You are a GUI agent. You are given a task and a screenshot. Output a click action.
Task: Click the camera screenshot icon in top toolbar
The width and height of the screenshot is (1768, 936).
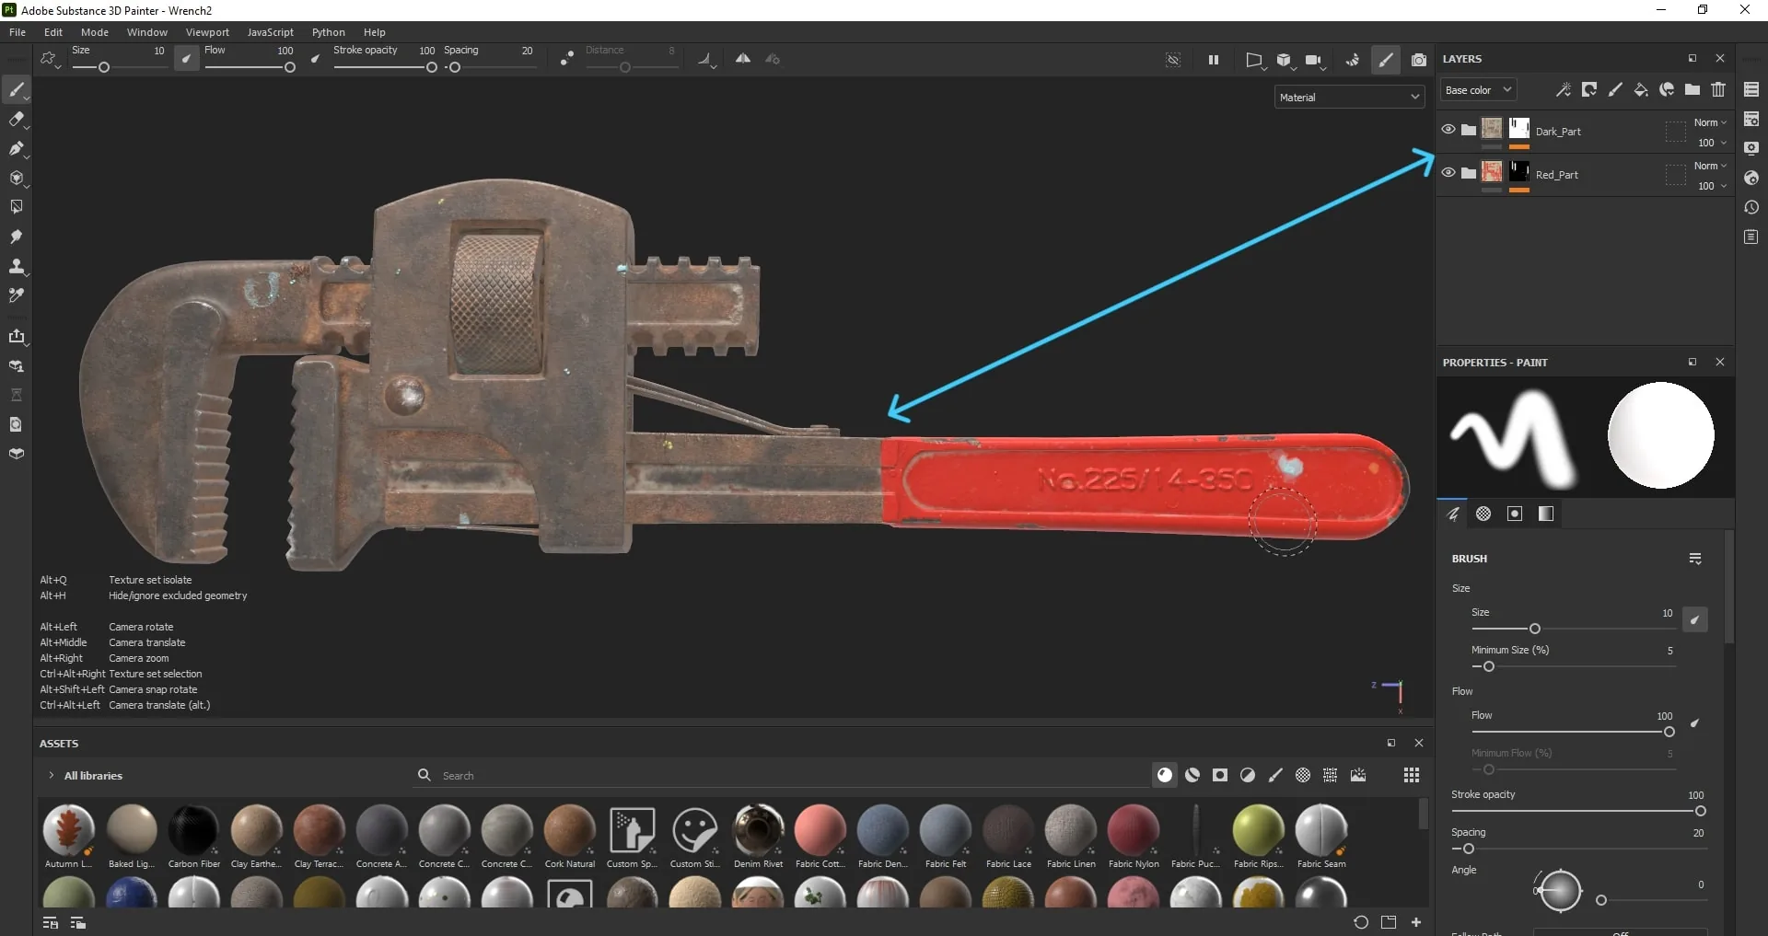1419,60
